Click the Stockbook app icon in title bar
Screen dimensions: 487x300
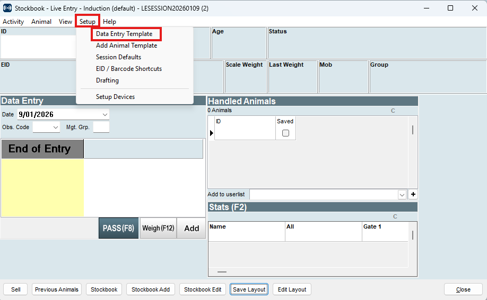click(x=7, y=8)
